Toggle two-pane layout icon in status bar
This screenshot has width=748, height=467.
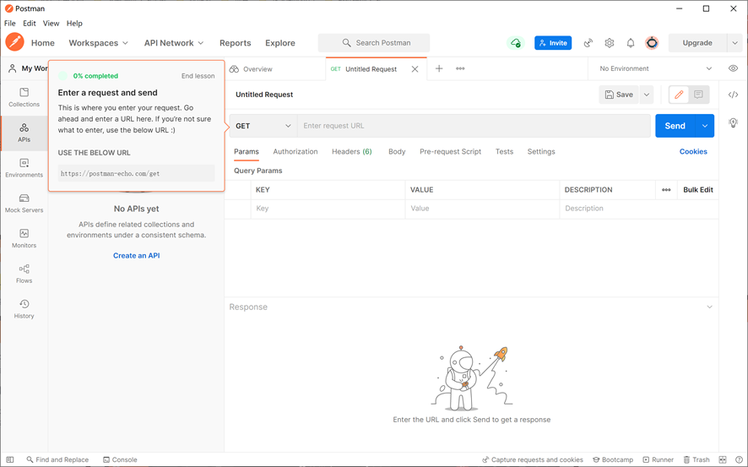[x=723, y=460]
